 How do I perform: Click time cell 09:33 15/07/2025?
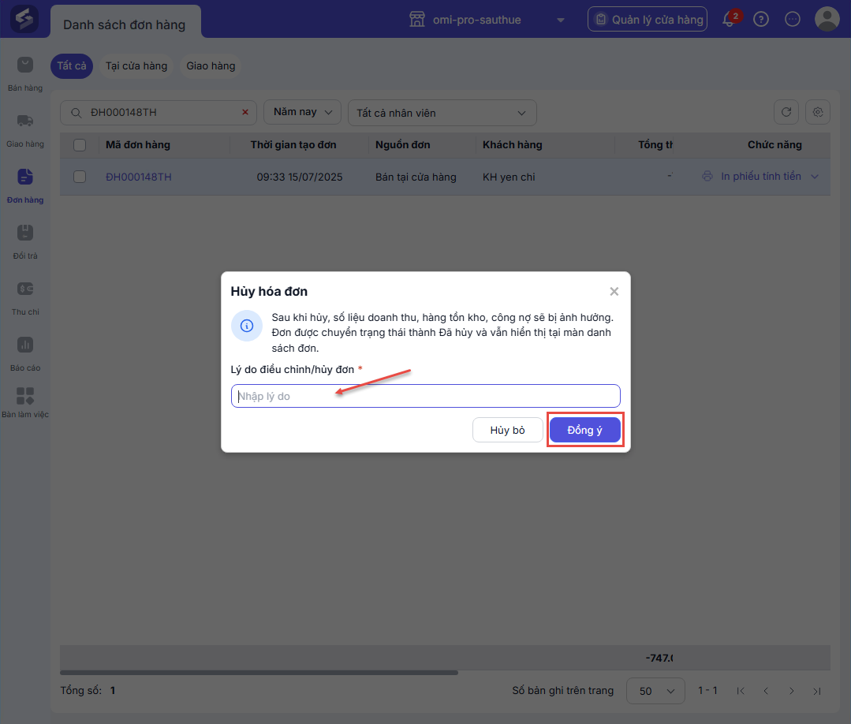click(x=300, y=177)
